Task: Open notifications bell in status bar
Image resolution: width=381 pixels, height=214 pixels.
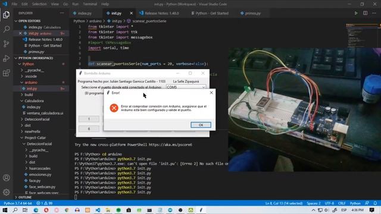Action: (376, 203)
